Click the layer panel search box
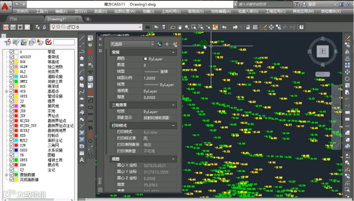 pyautogui.click(x=64, y=42)
